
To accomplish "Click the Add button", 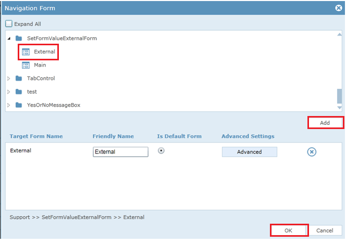I will pyautogui.click(x=325, y=123).
